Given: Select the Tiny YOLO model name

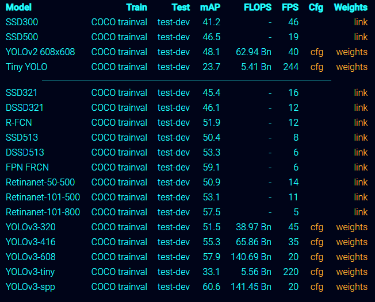Looking at the screenshot, I should [x=26, y=67].
